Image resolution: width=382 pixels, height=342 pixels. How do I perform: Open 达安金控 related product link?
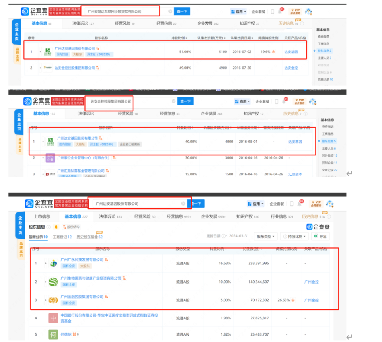click(x=291, y=68)
